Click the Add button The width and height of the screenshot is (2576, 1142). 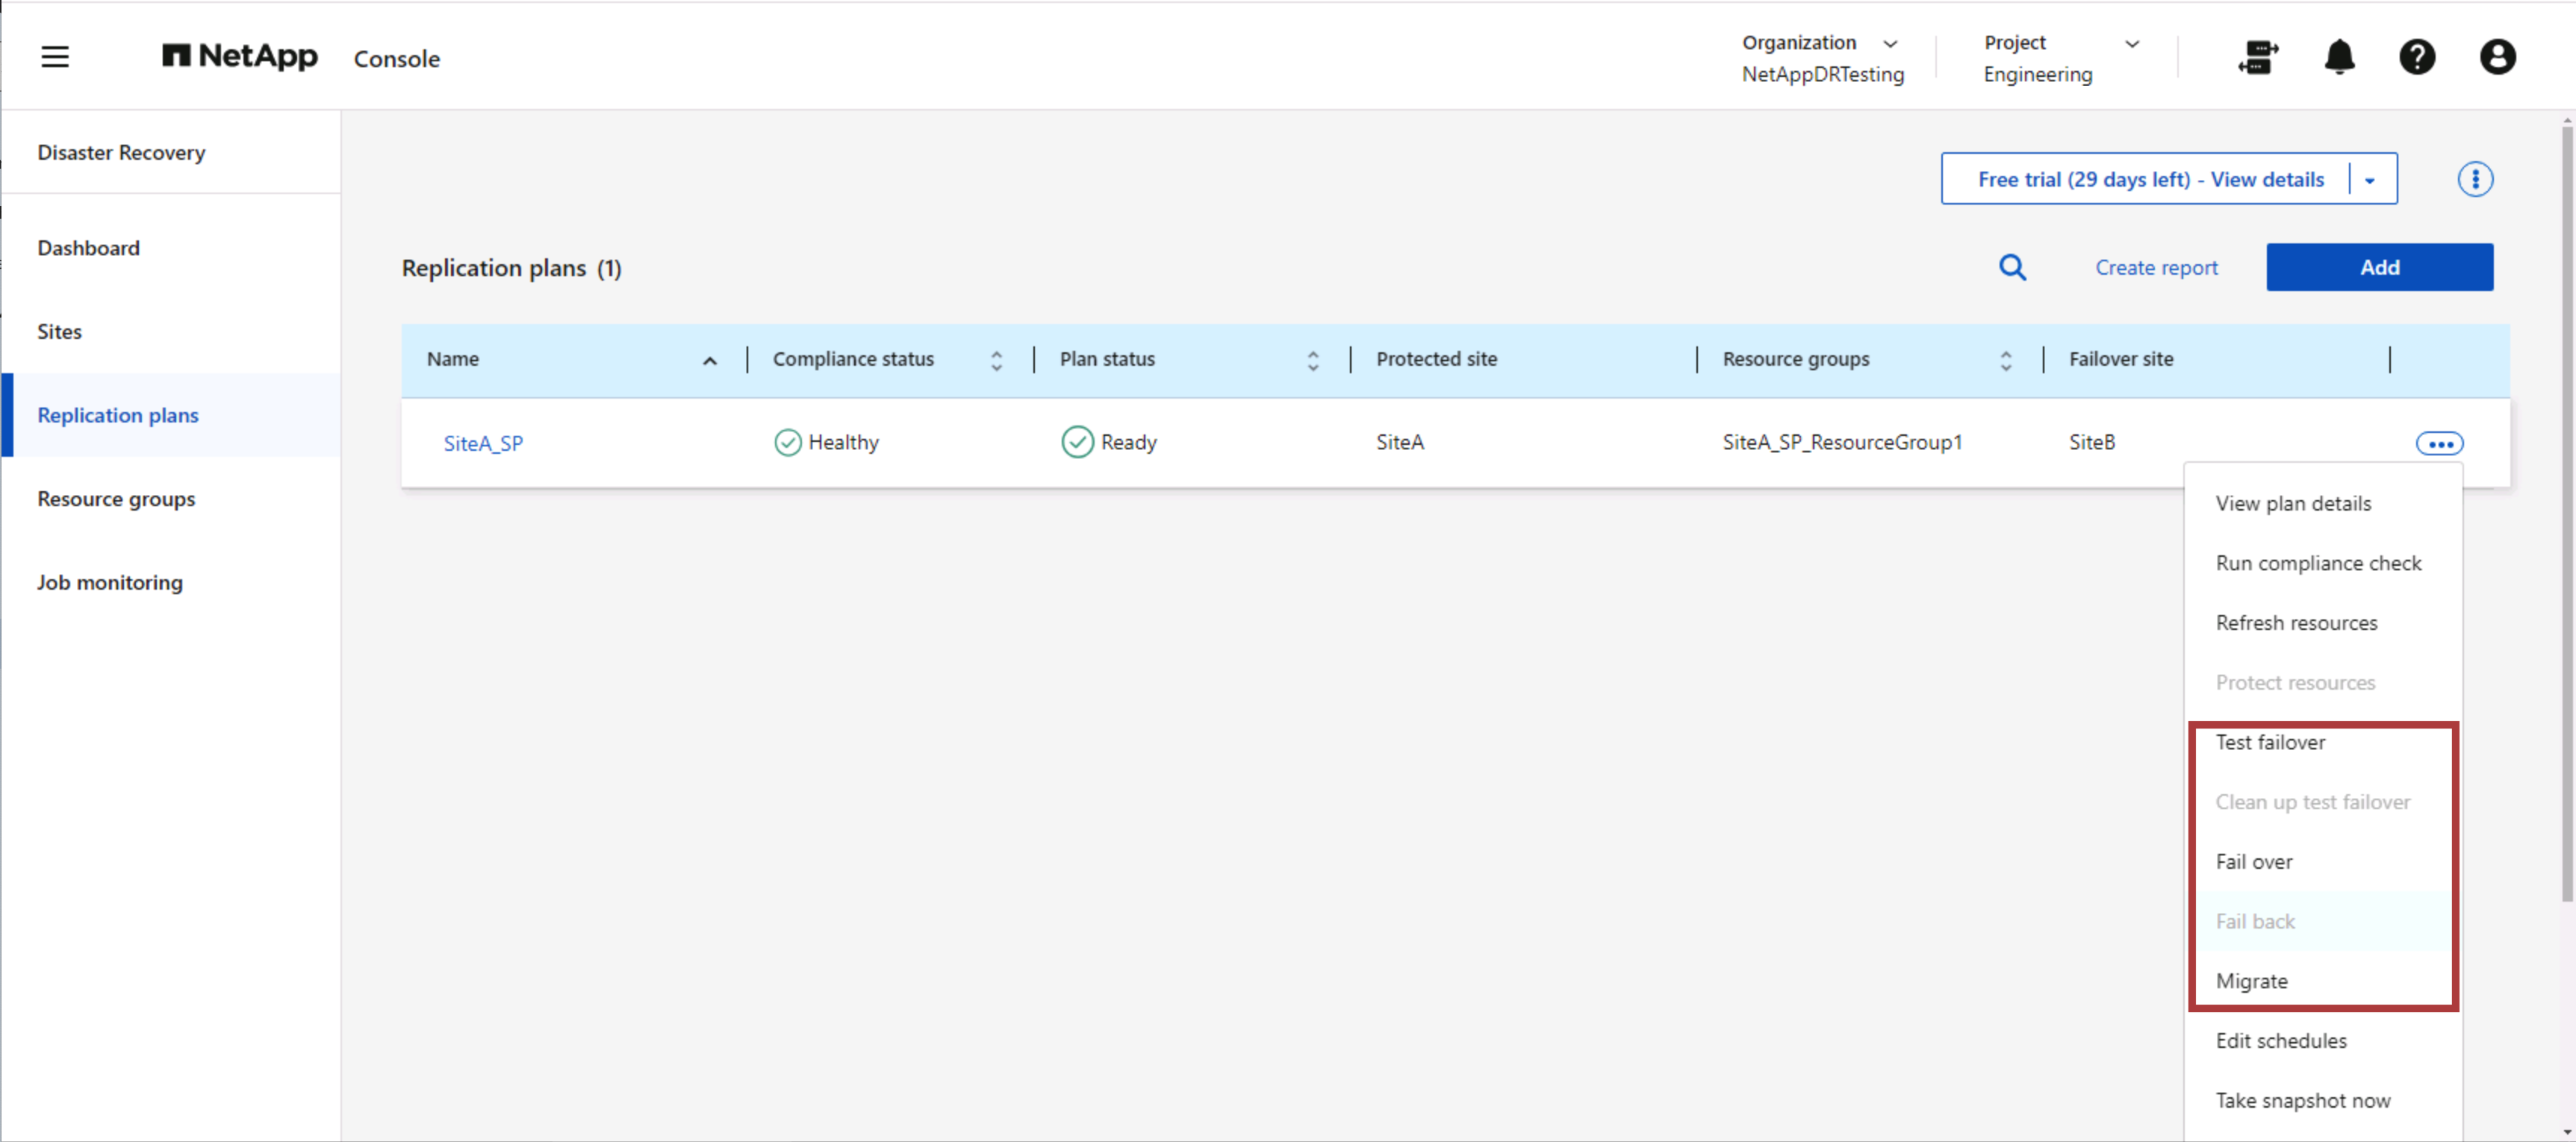pyautogui.click(x=2380, y=267)
